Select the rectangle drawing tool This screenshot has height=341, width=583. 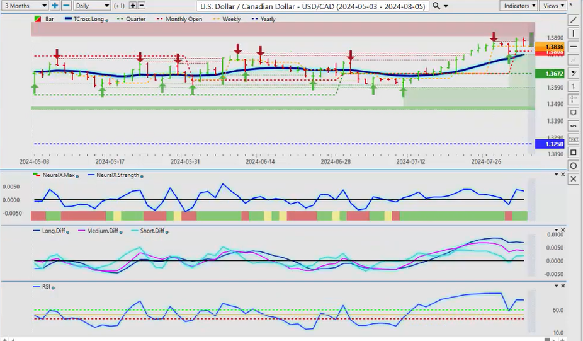[573, 153]
